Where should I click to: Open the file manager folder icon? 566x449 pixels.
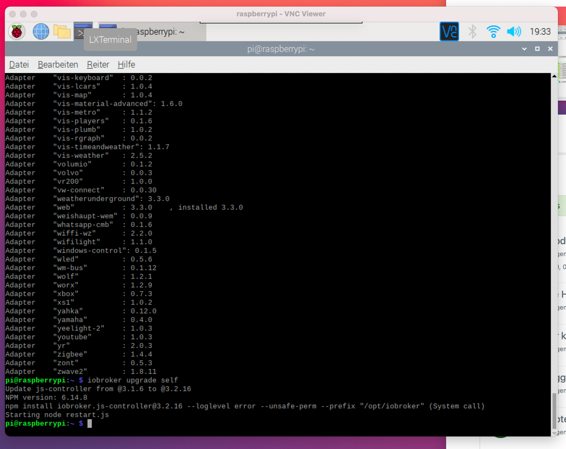tap(62, 32)
